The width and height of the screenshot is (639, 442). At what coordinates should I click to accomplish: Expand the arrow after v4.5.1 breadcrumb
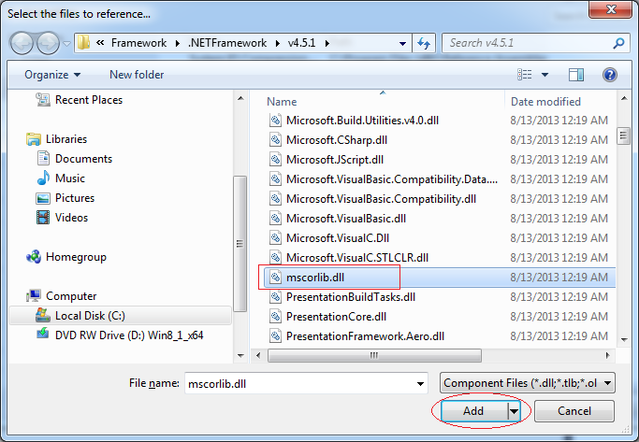coord(327,43)
